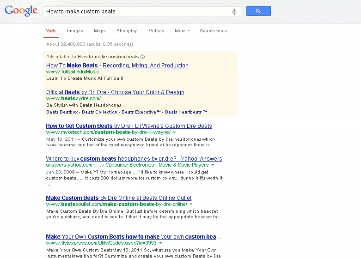Viewport: 361px width, 258px height.
Task: Expand arrow next to beatsaoutlet.com URL
Action: coord(191,204)
